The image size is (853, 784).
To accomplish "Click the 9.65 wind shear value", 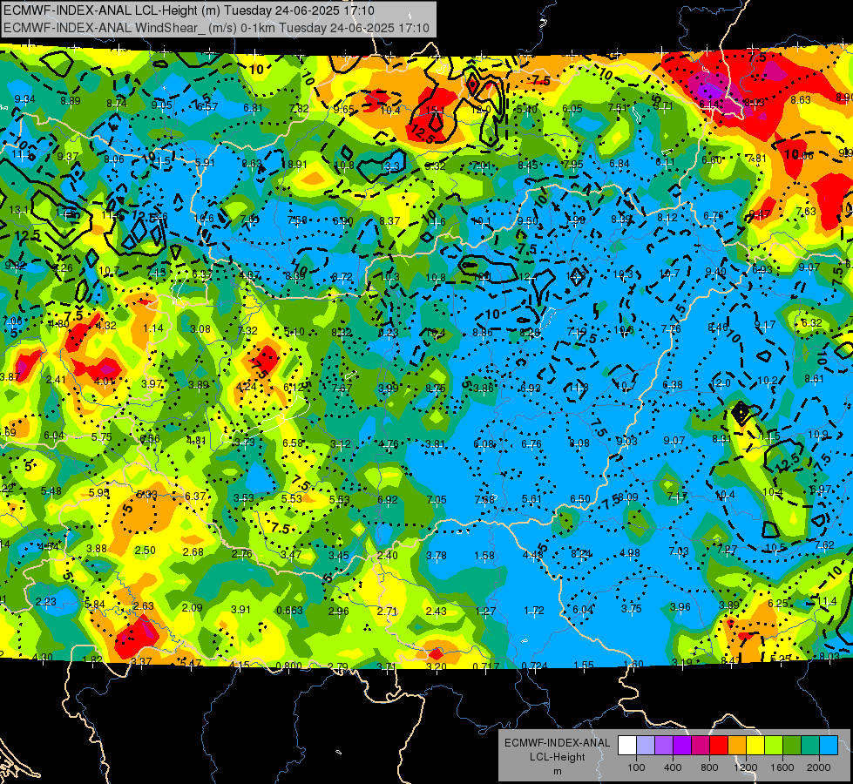I will tap(344, 110).
